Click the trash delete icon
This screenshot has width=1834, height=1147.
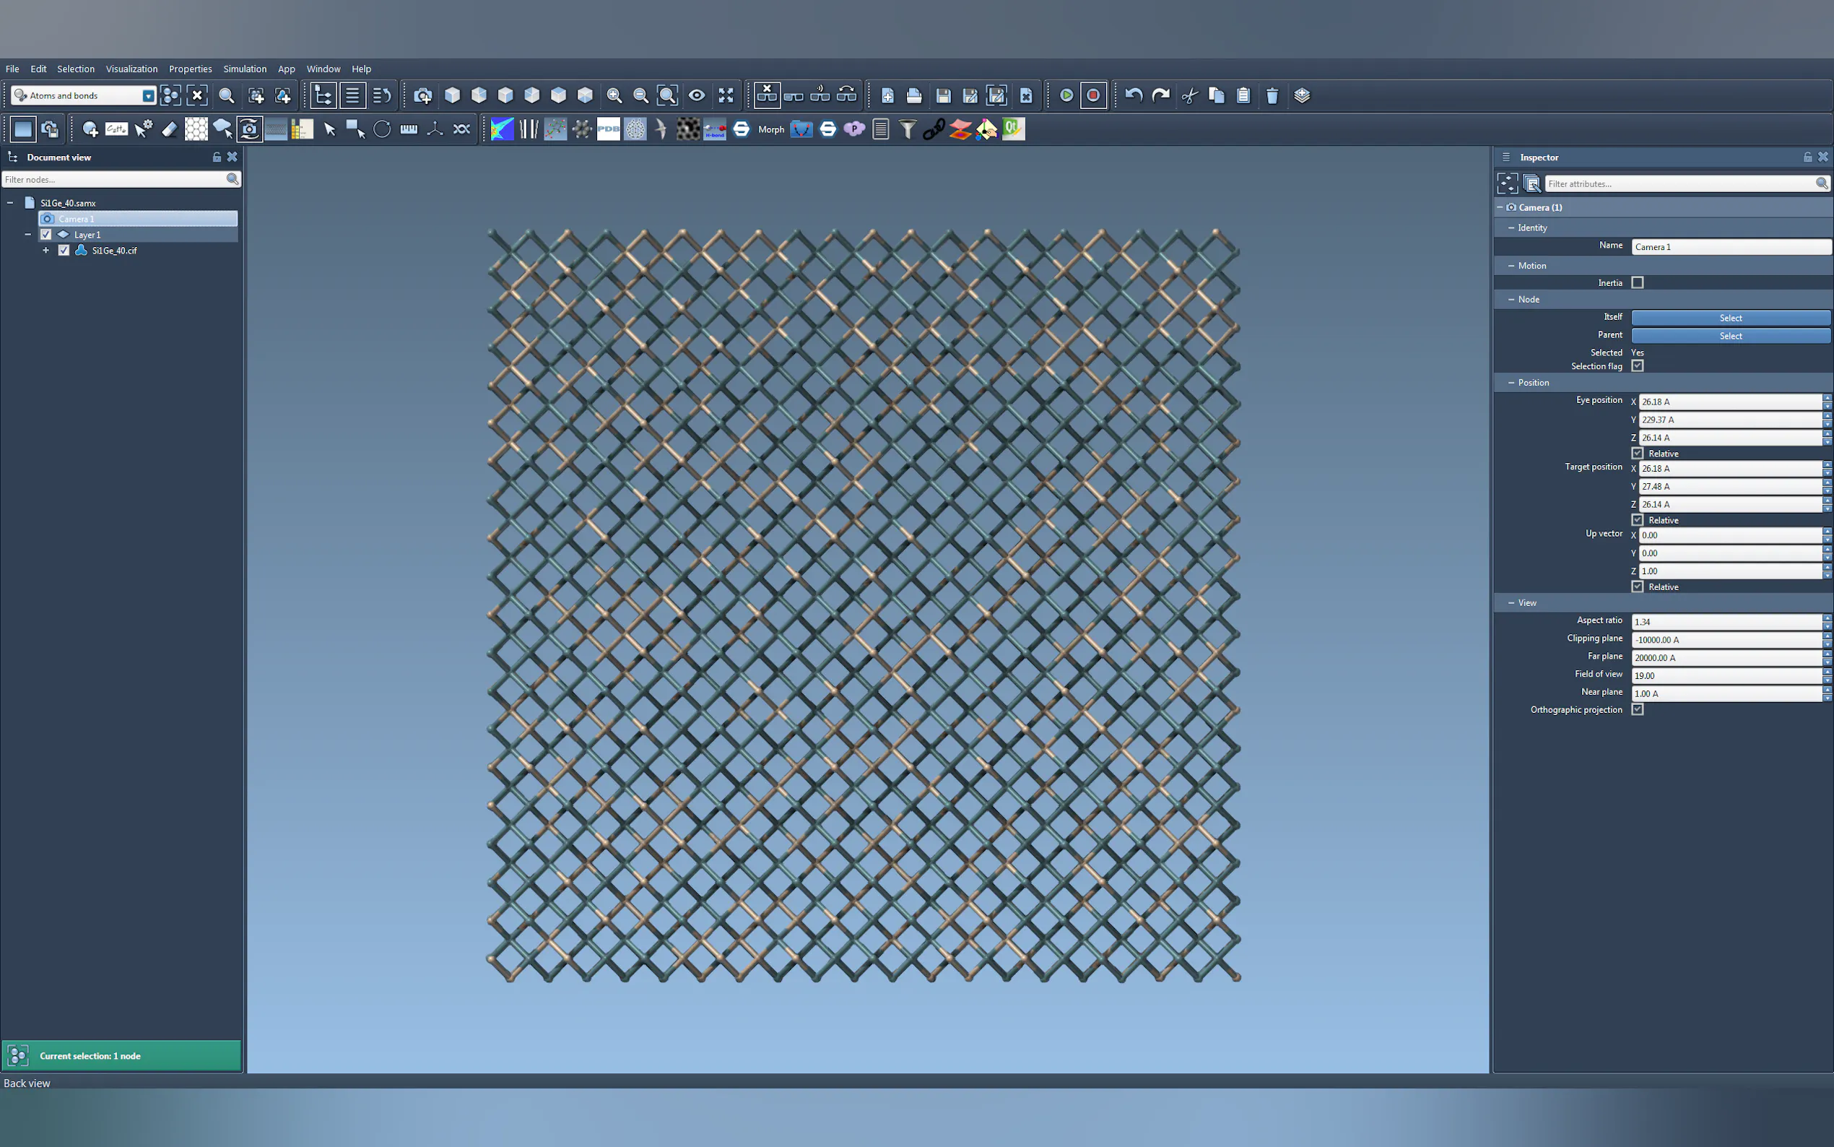[x=1272, y=95]
